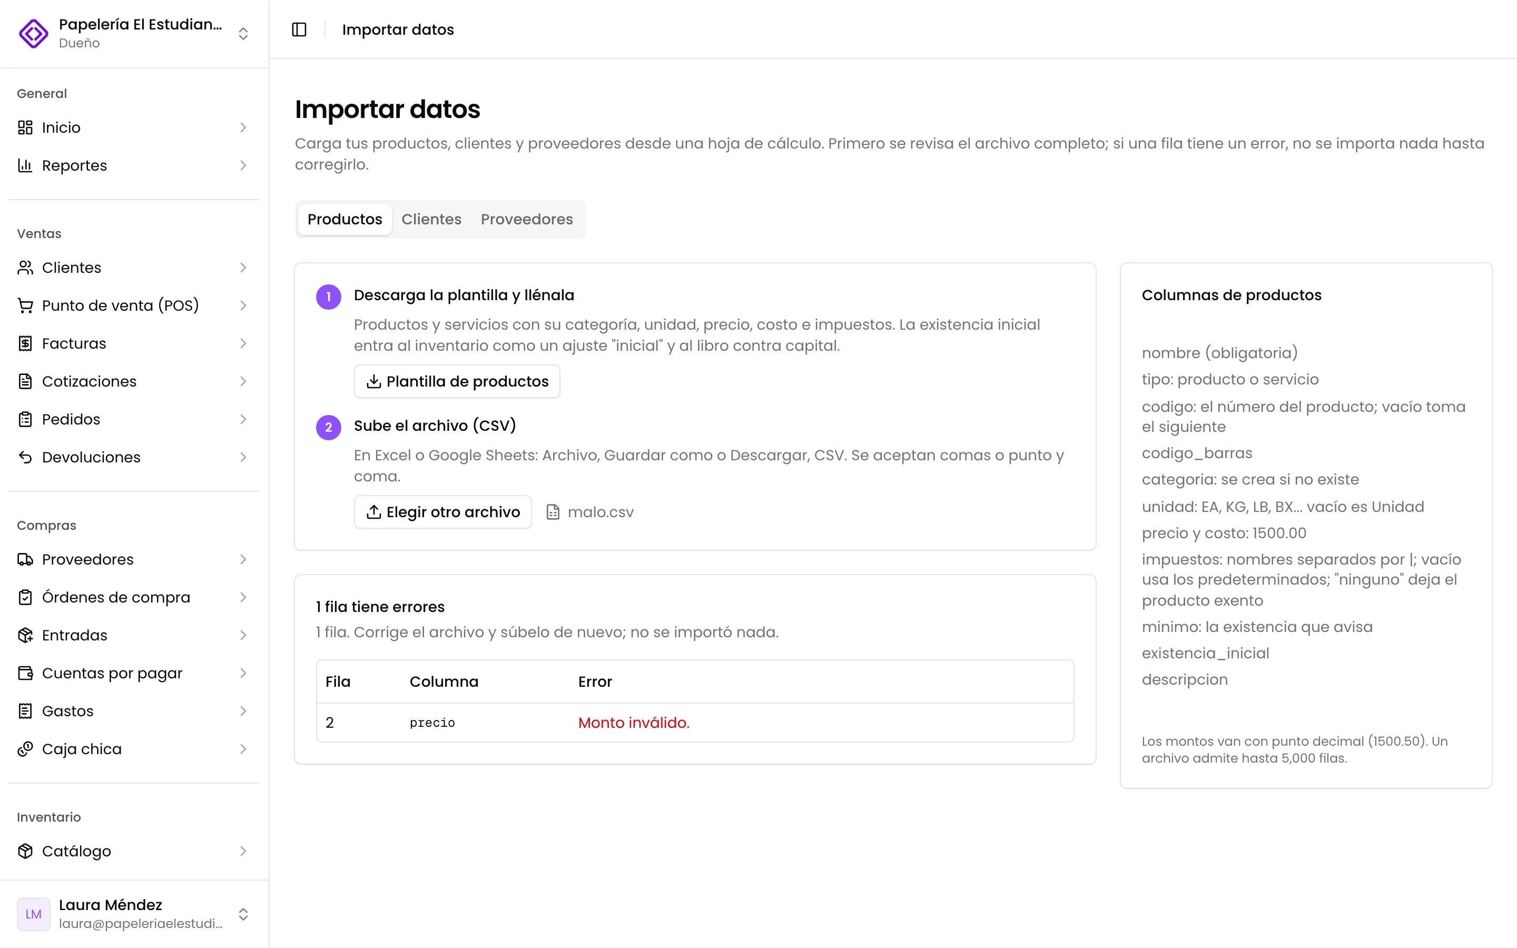Click the Punto de venta cart icon
Screen dimensions: 1517x948
(x=25, y=305)
